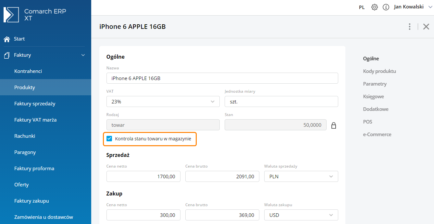The height and width of the screenshot is (224, 434).
Task: Uncheck Kontrola stanu towaru w magazynie
Action: (109, 139)
